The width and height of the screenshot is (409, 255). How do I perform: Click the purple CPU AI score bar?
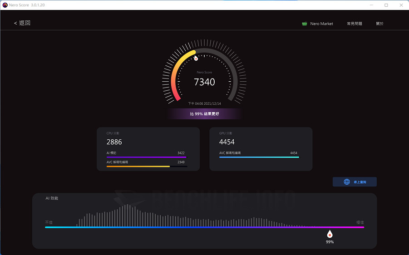pos(147,157)
